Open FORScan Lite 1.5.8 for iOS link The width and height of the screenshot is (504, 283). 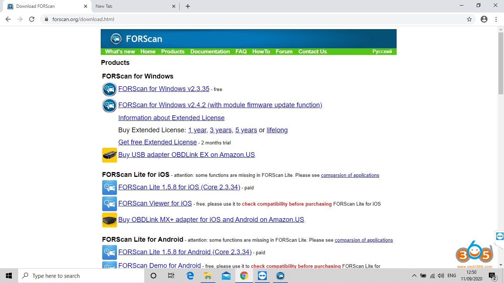tap(179, 187)
